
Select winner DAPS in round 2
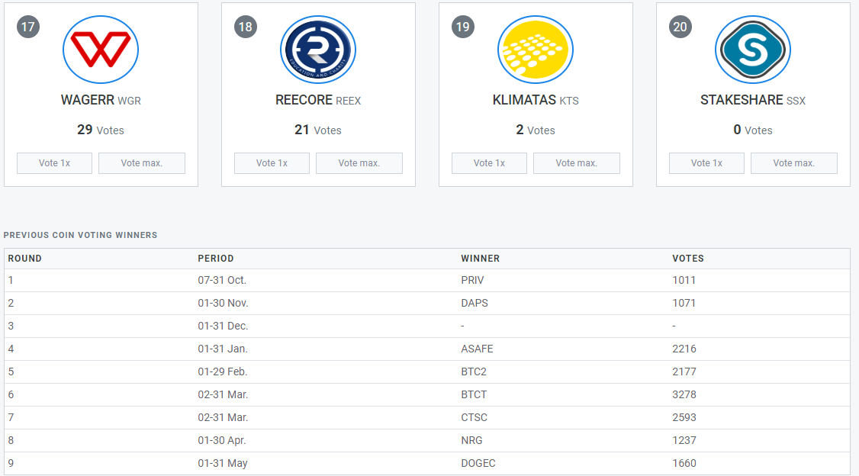click(x=475, y=304)
